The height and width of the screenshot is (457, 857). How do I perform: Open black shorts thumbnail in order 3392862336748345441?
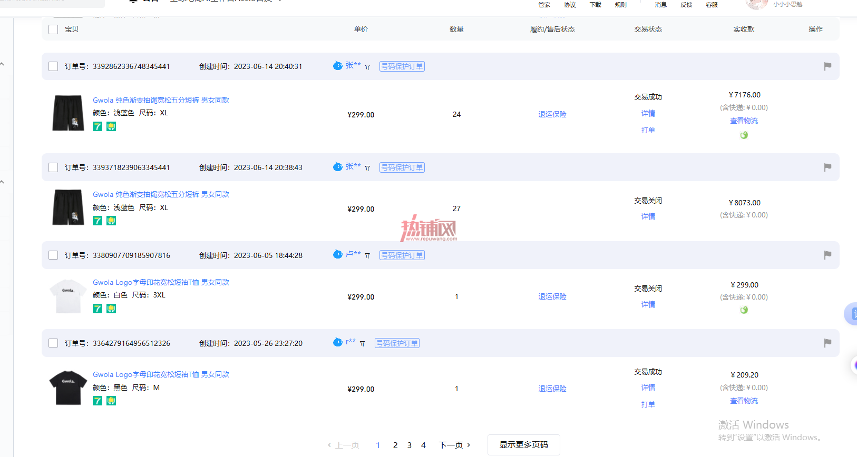(x=68, y=113)
